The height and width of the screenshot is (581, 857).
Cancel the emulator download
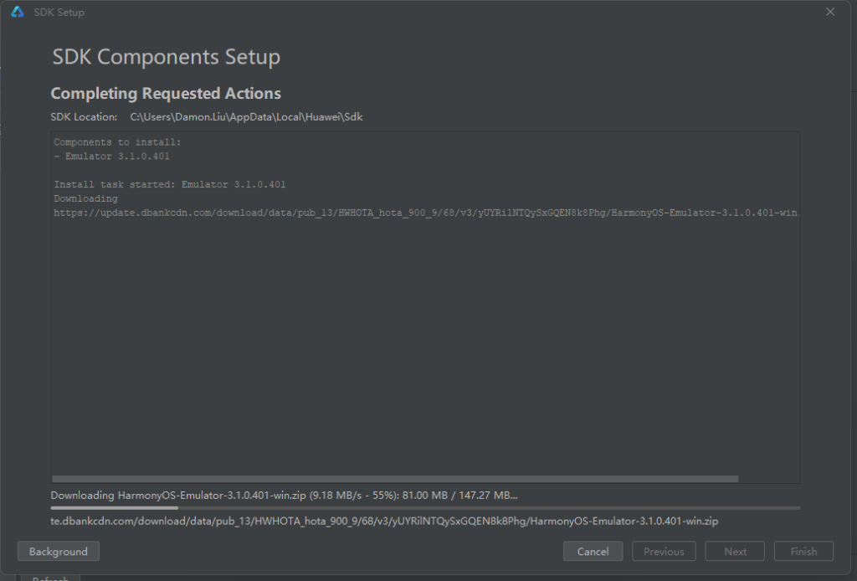tap(593, 552)
